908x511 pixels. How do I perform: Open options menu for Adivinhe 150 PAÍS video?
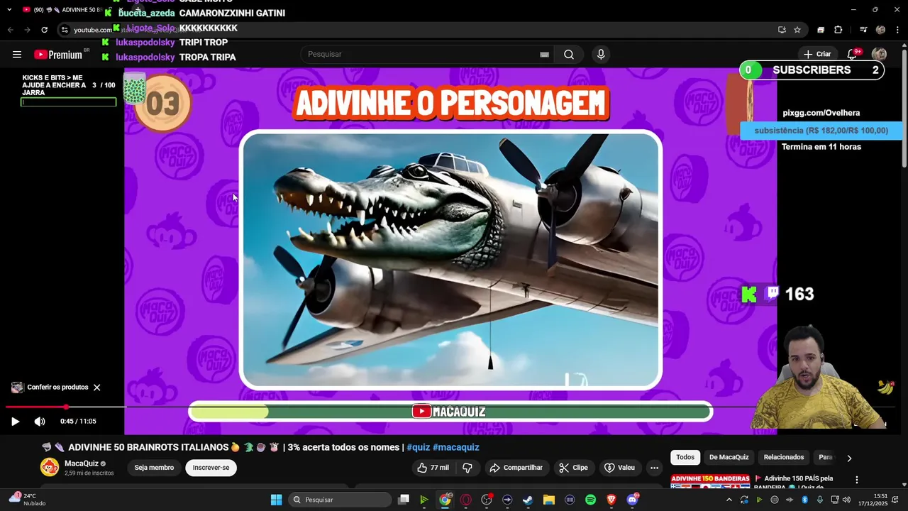point(857,480)
